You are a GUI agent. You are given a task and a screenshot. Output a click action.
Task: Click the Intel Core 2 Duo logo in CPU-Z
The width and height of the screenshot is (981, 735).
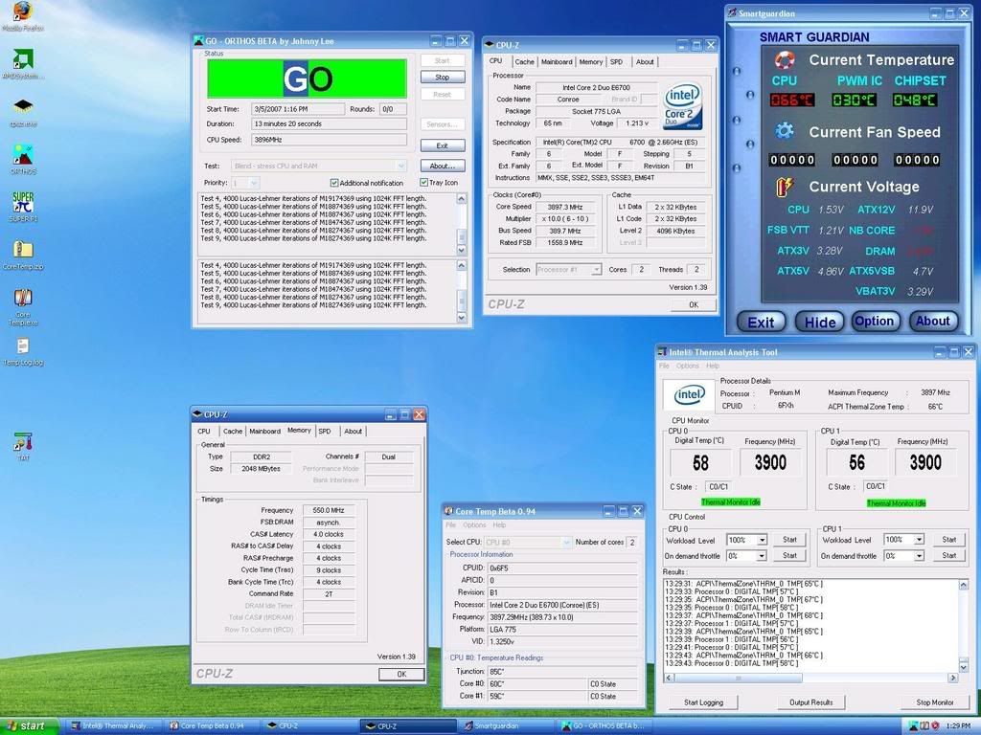click(x=682, y=105)
